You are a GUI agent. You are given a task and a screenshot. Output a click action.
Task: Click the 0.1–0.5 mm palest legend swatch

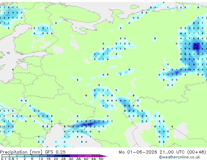(x=6, y=156)
